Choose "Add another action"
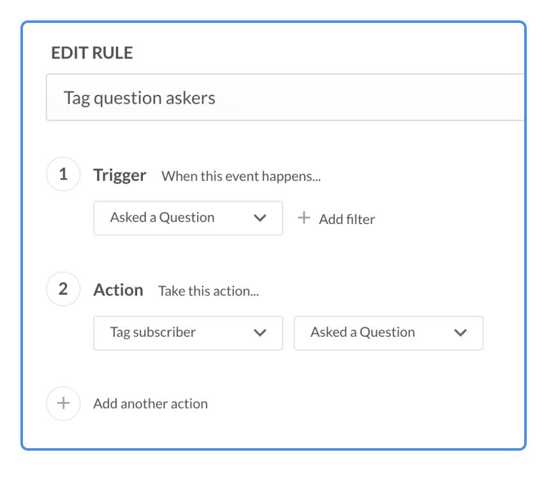 151,404
